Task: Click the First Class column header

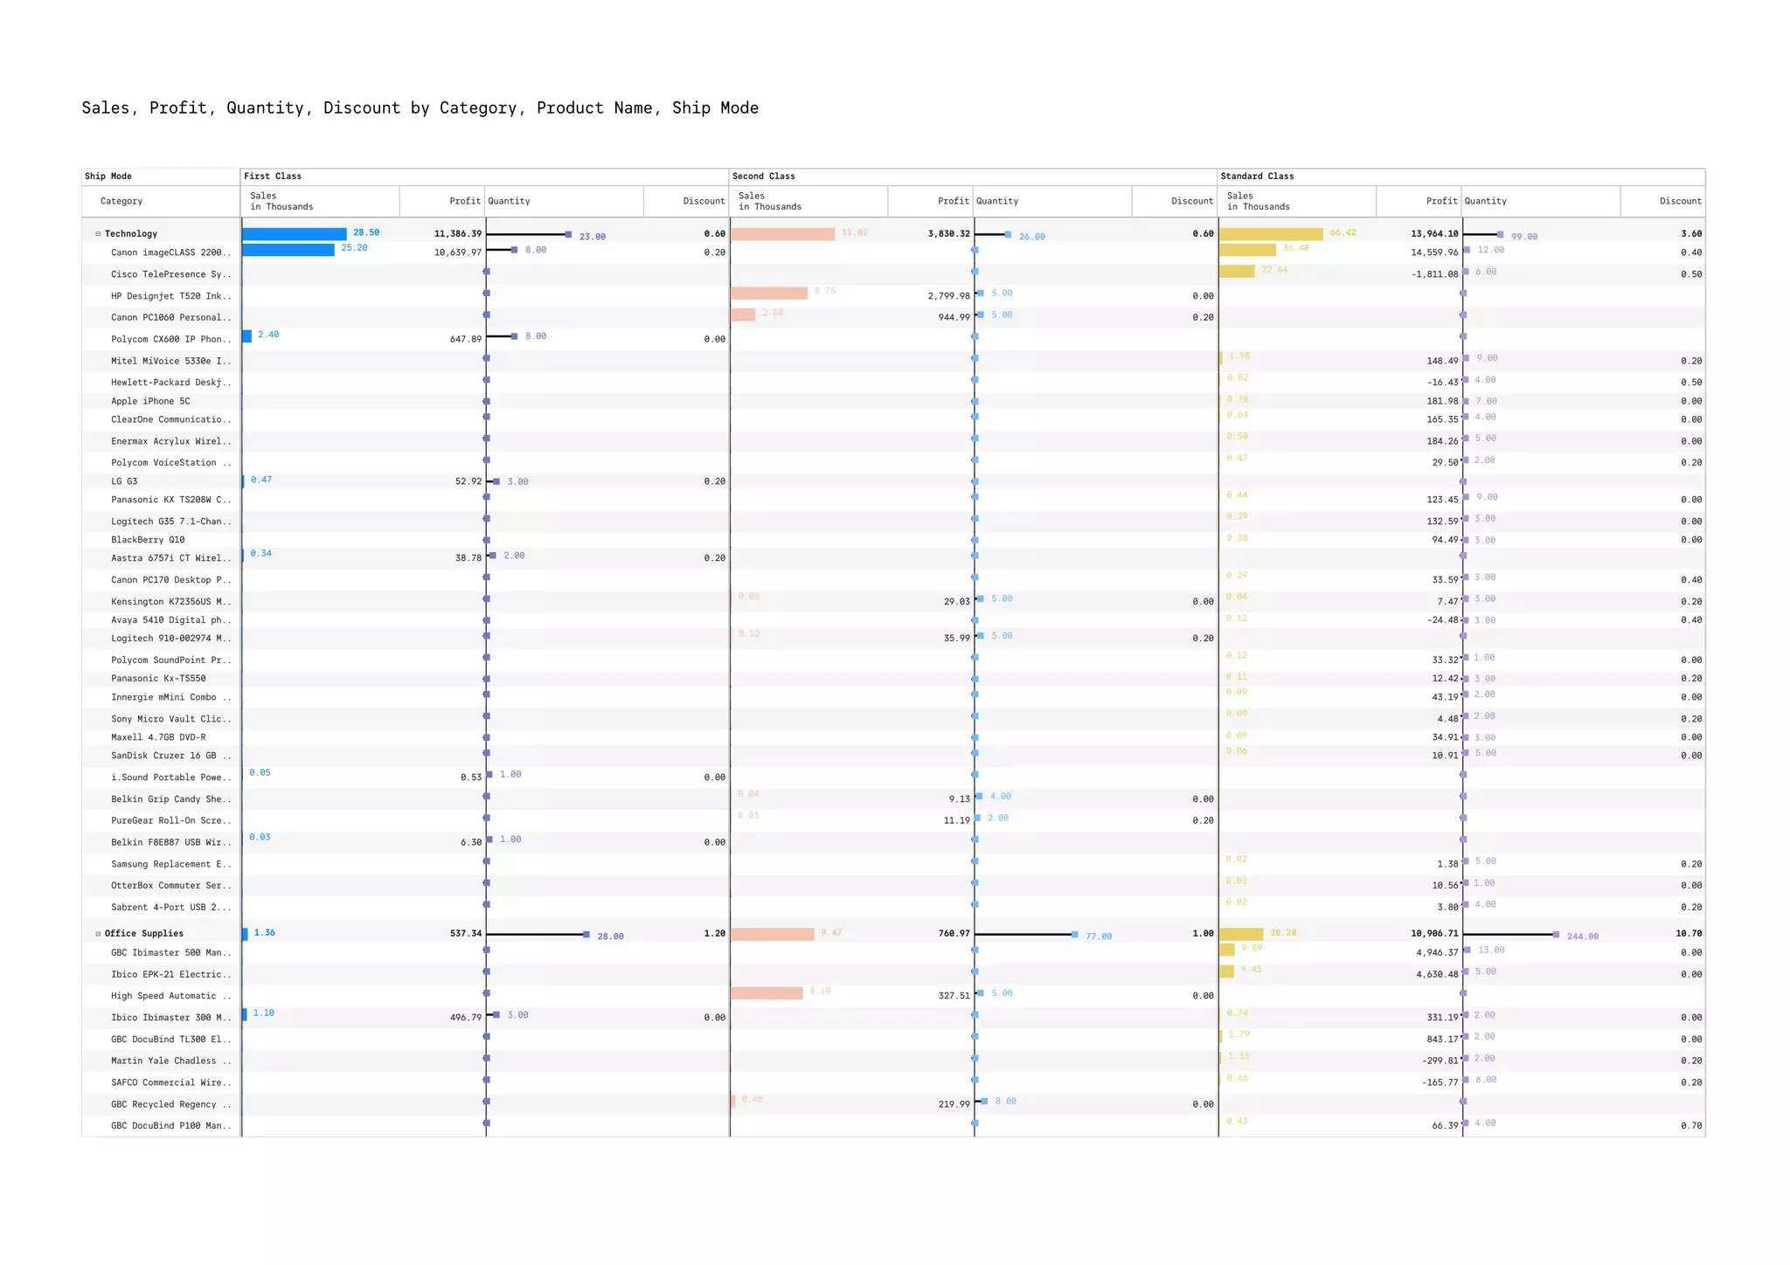Action: pos(273,176)
